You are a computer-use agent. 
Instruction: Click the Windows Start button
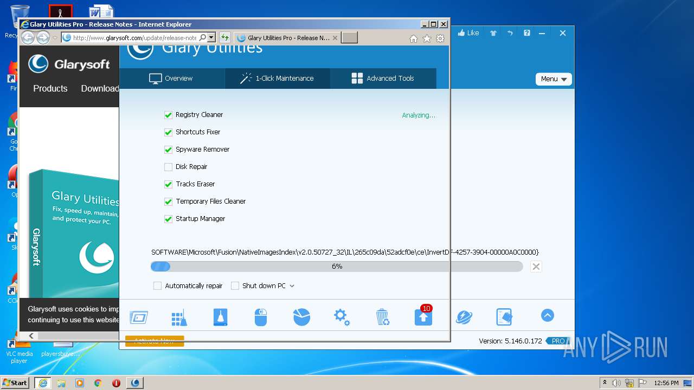point(15,382)
